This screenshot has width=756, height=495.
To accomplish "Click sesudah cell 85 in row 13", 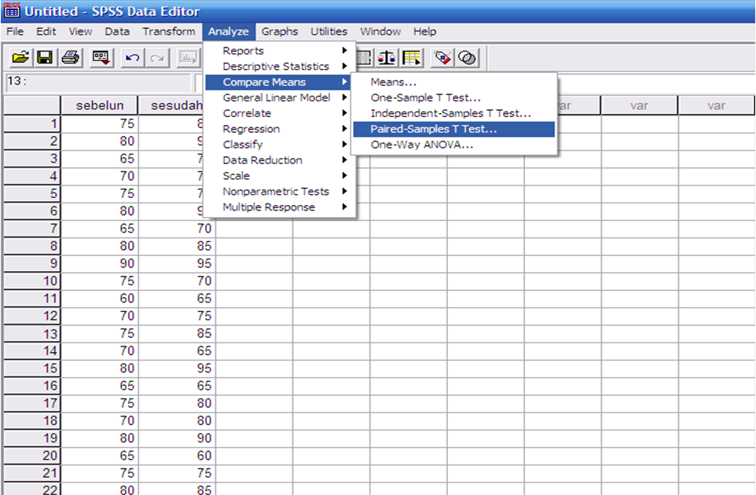I will 177,333.
